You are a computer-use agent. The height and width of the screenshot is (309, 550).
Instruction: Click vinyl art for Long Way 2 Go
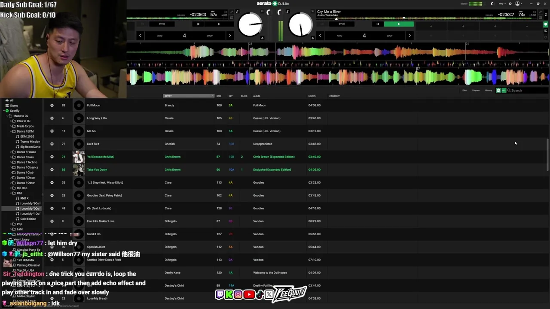click(x=79, y=118)
